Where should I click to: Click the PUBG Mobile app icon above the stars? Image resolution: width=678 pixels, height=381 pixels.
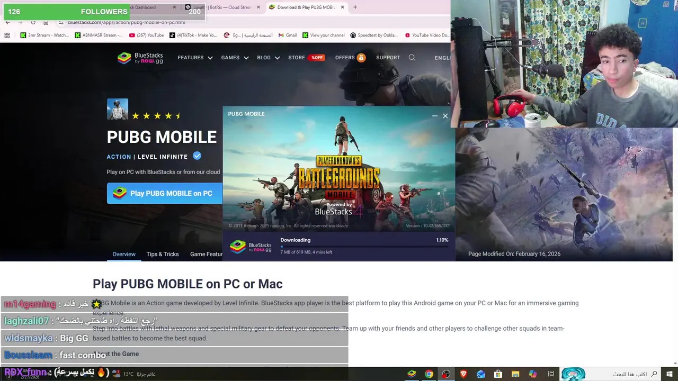point(117,109)
